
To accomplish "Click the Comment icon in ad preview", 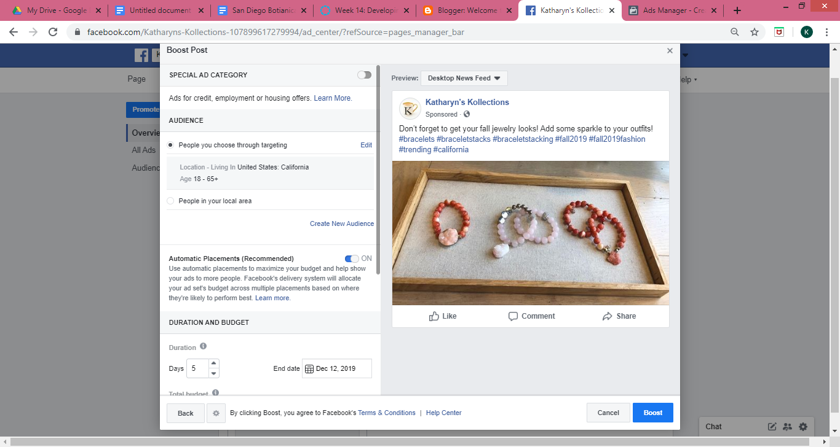I will [513, 316].
